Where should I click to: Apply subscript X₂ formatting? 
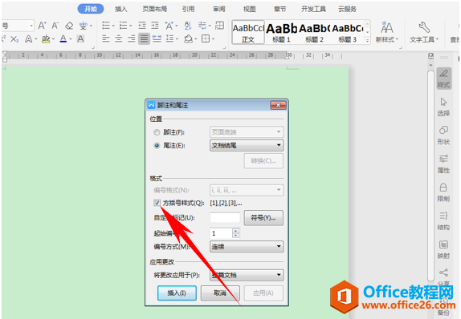14,38
